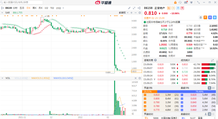
Task: Click ask level 1 price 0.820
Action: tap(194, 95)
